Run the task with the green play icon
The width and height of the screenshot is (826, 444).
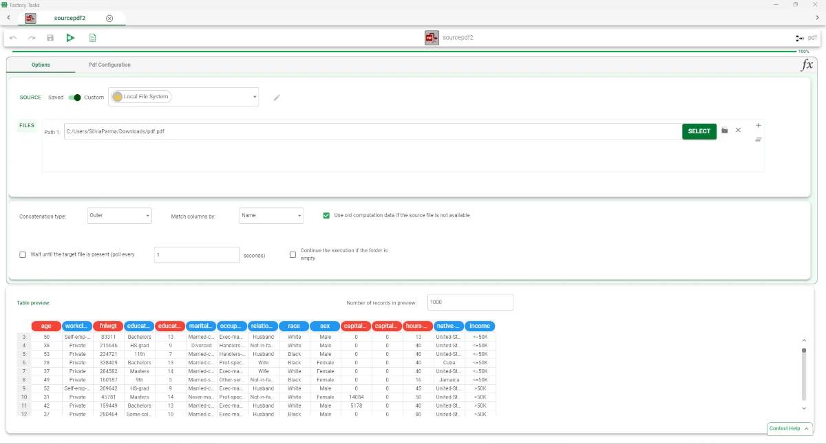tap(70, 38)
